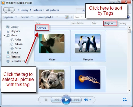This screenshot has height=107, width=133.
Task: Open the volume dropdown arrow
Action: pyautogui.click(x=90, y=100)
